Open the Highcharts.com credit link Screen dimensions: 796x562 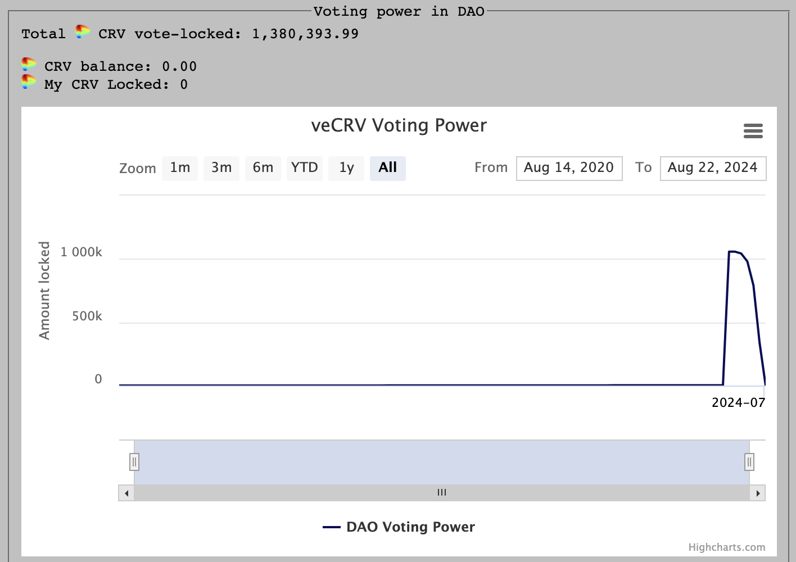[x=726, y=547]
